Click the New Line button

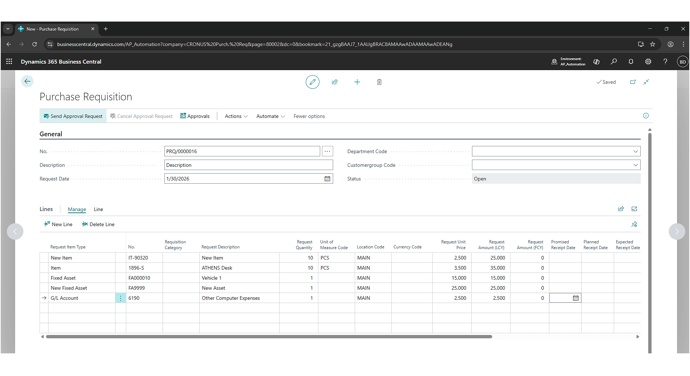coord(58,224)
